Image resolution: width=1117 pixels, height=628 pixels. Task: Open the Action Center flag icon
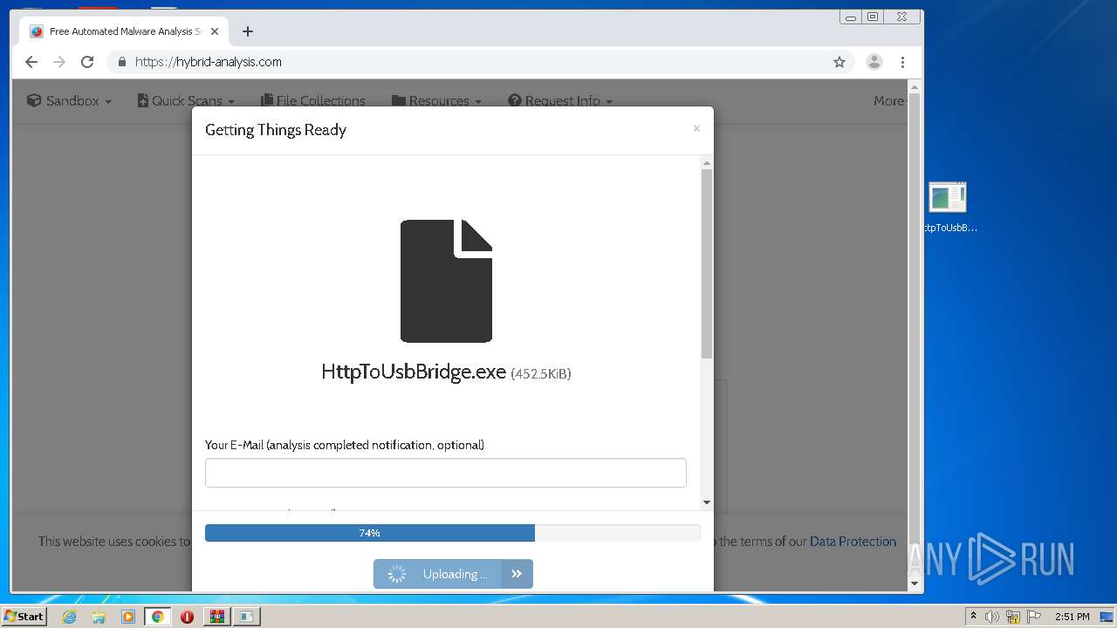pos(1035,617)
